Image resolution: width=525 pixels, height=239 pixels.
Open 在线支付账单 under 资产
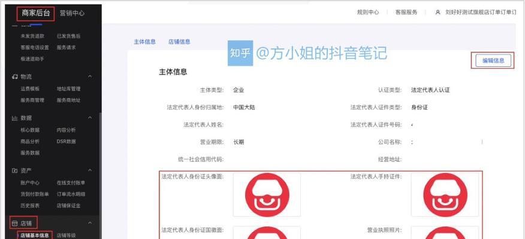pyautogui.click(x=71, y=183)
